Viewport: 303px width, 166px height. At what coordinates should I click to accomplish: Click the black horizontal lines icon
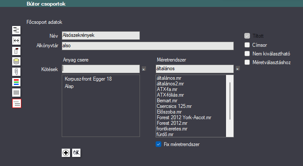16,93
